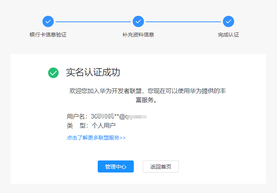
Task: Click the 返回首页 button
Action: [161, 166]
